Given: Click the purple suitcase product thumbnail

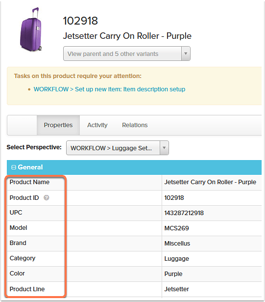Looking at the screenshot, I should [31, 29].
